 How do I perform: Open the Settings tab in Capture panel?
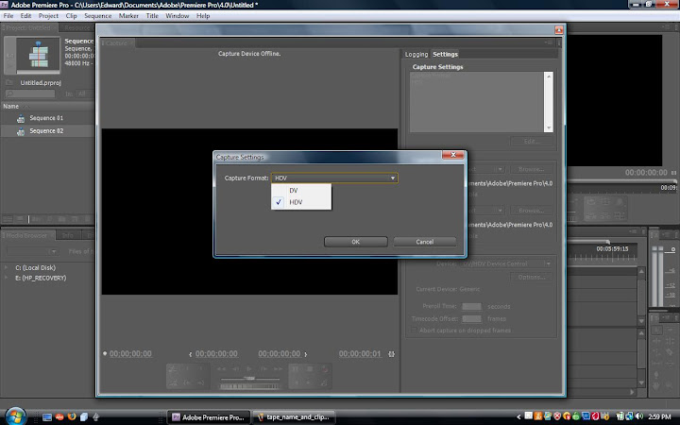tap(445, 54)
